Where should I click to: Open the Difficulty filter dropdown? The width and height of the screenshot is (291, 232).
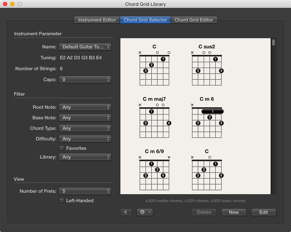pyautogui.click(x=85, y=139)
